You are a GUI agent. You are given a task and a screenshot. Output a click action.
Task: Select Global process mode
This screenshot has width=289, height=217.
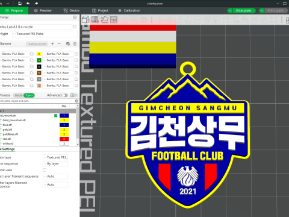[x=18, y=95]
